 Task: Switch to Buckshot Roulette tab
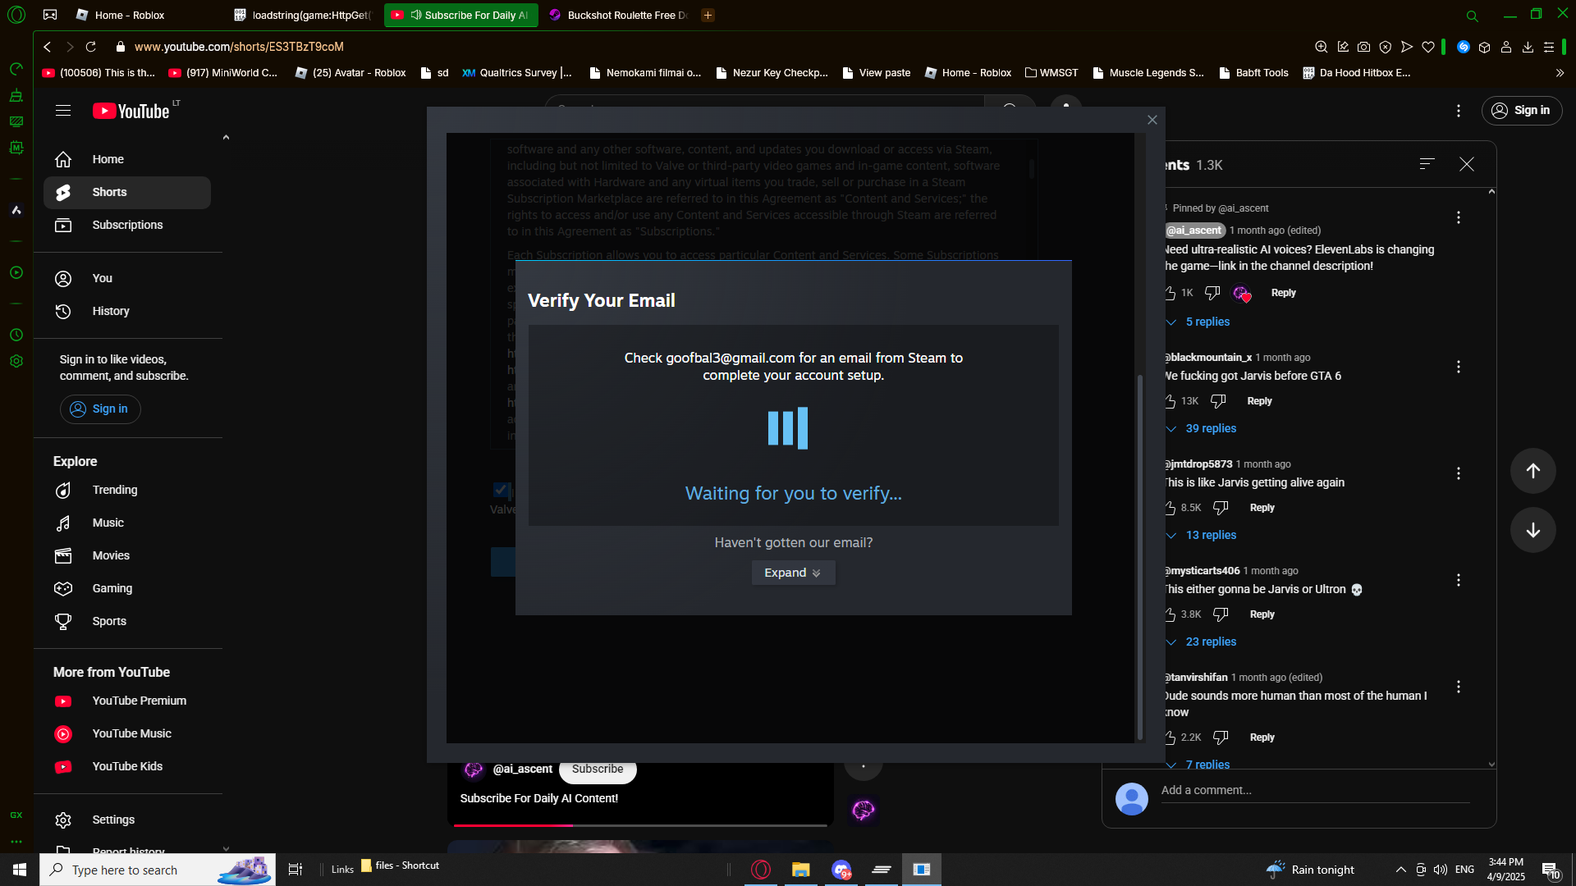620,15
